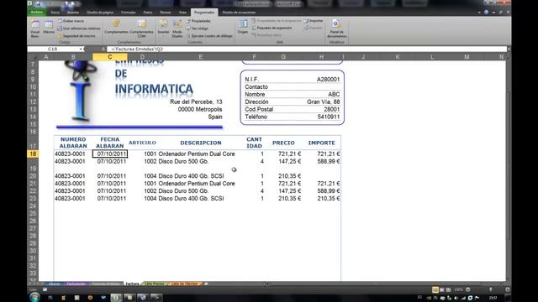
Task: Select price 210,35 € in row 20
Action: coord(289,176)
